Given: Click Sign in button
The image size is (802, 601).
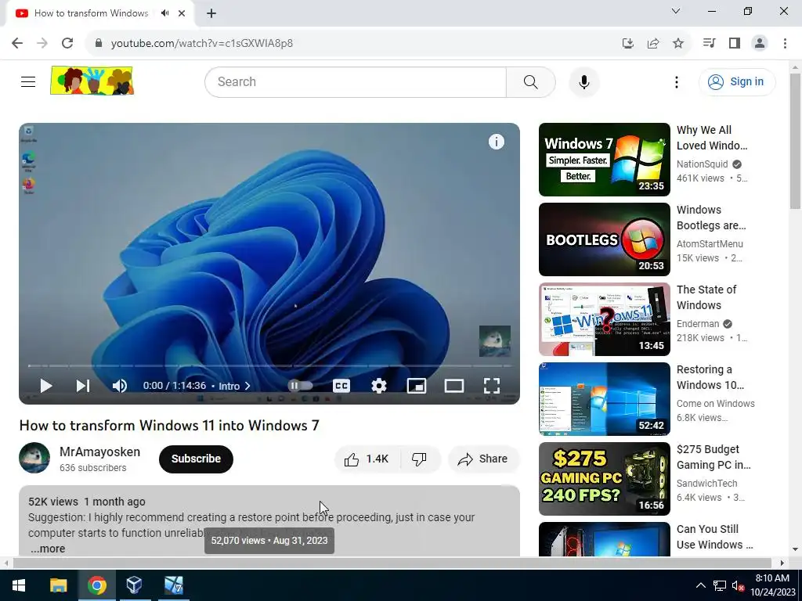Looking at the screenshot, I should tap(737, 81).
